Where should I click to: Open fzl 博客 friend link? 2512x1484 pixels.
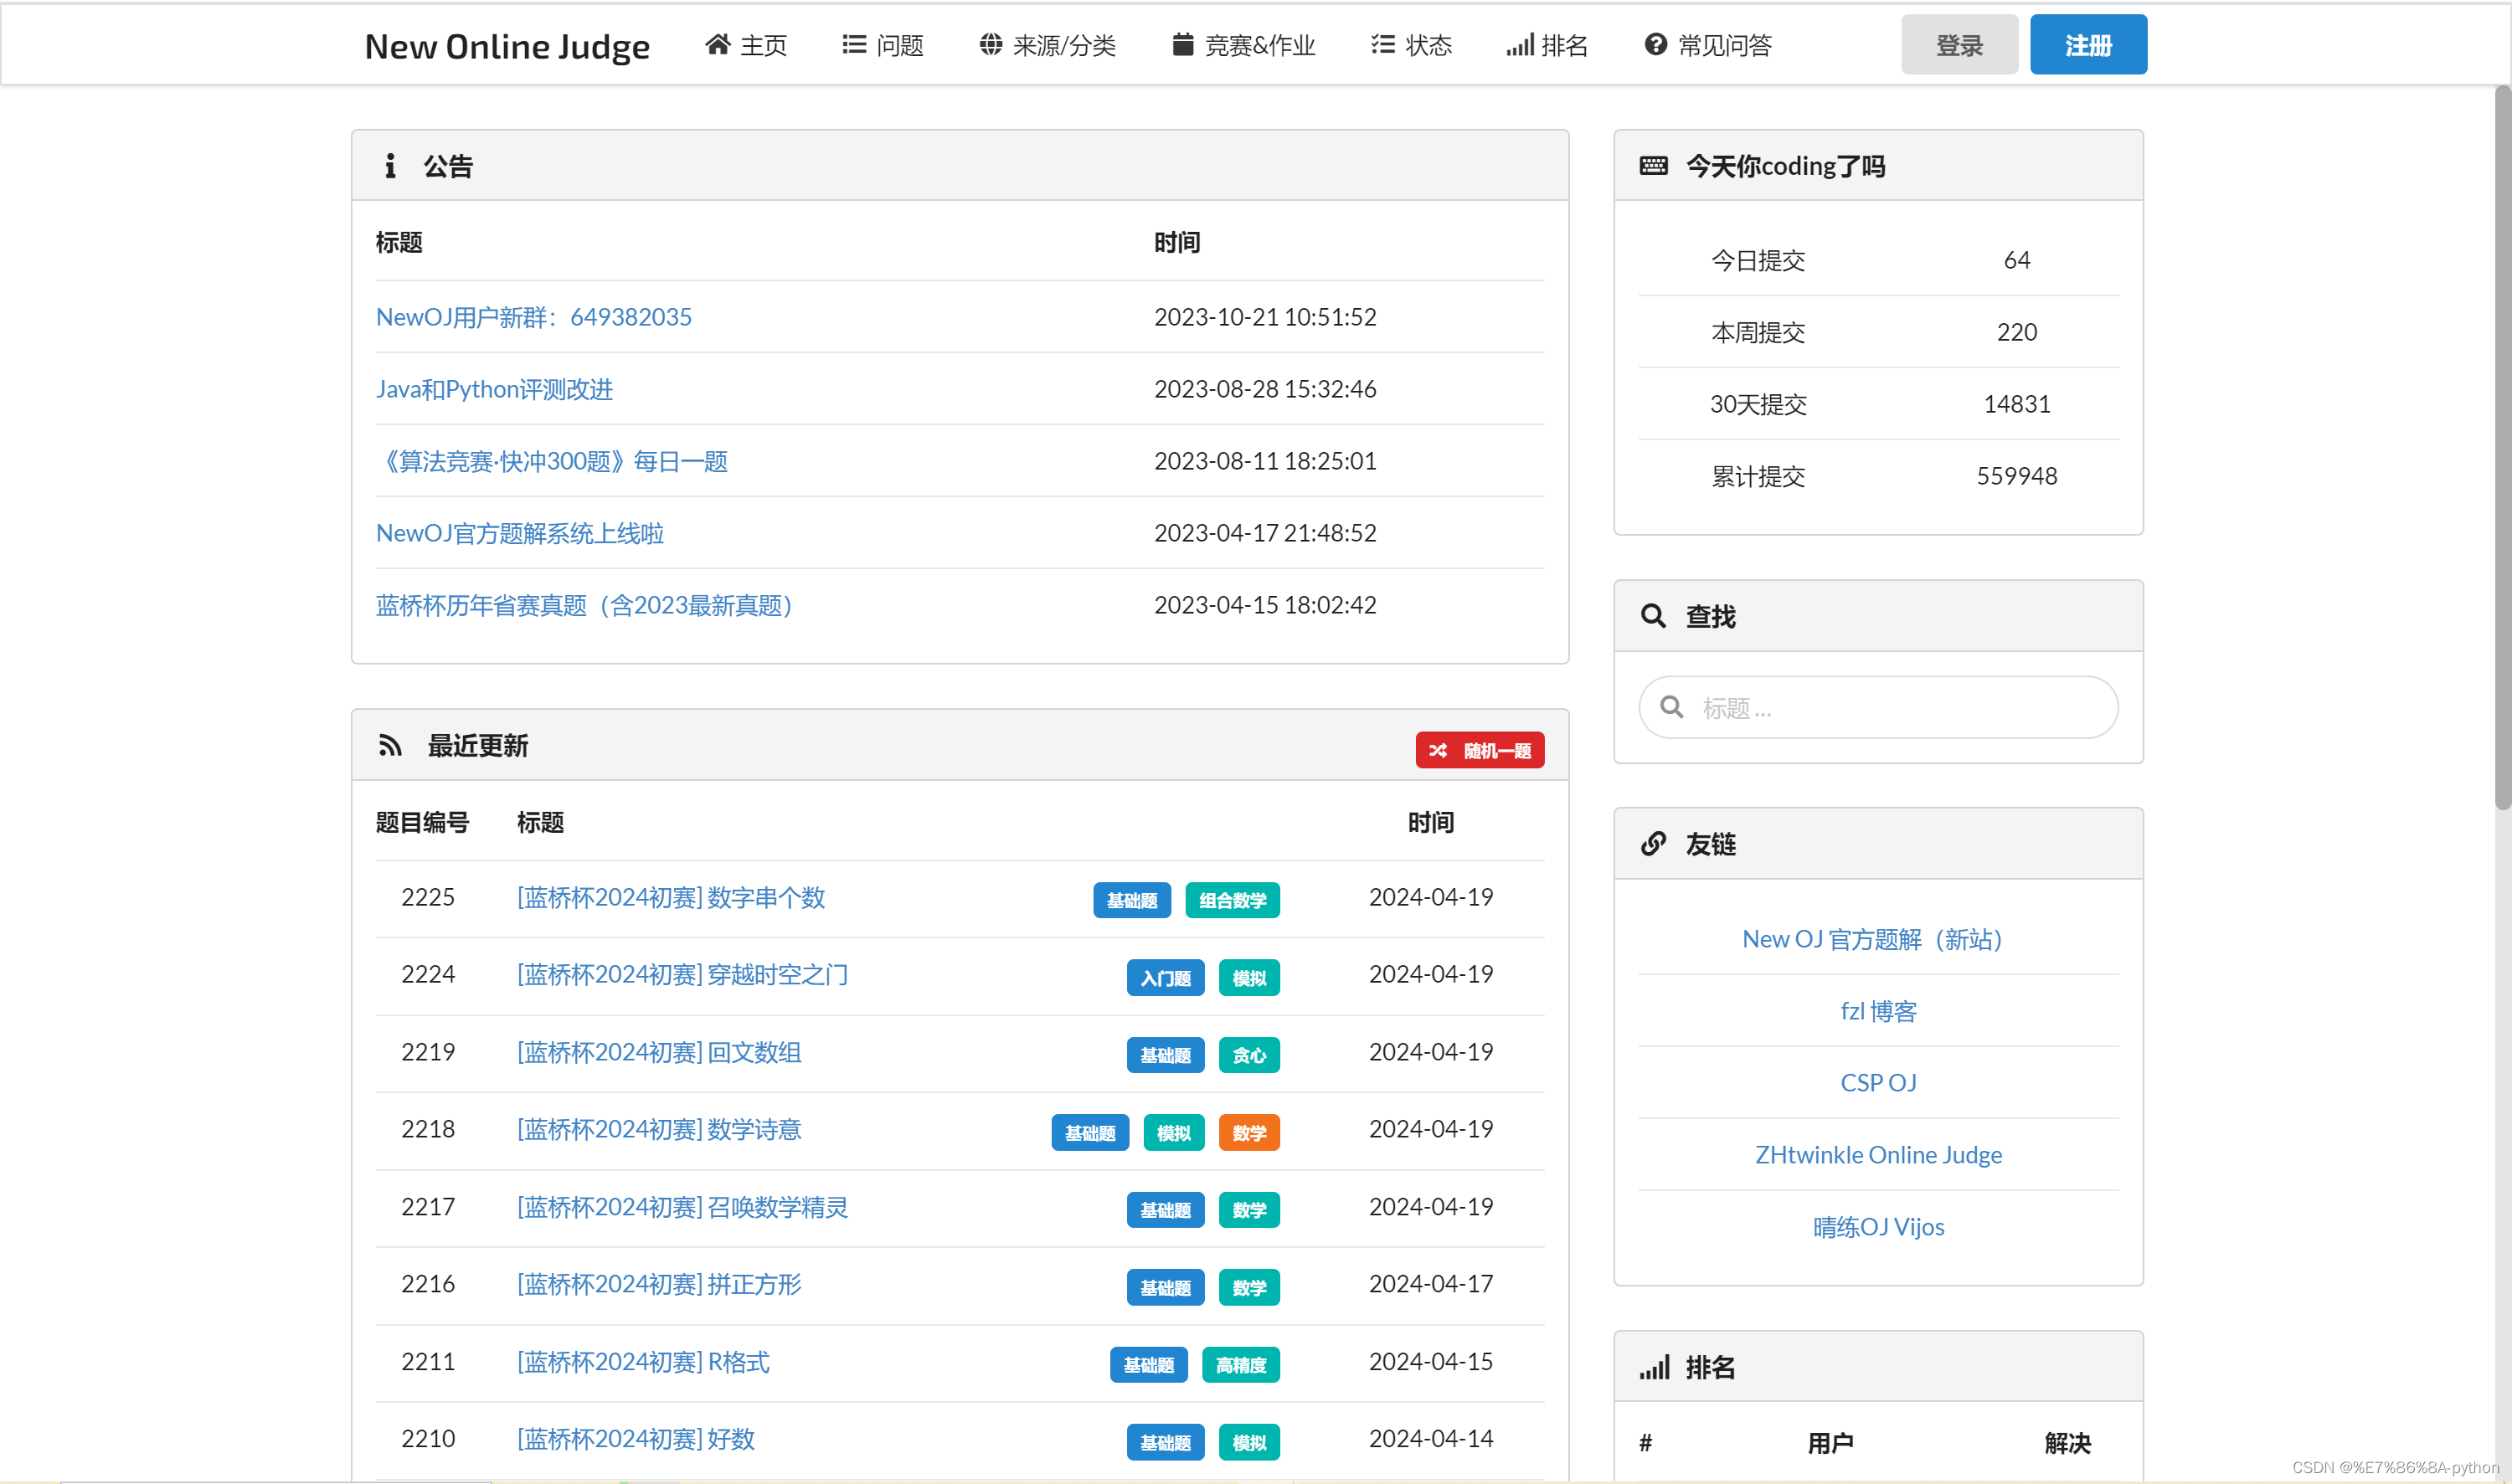tap(1878, 1011)
